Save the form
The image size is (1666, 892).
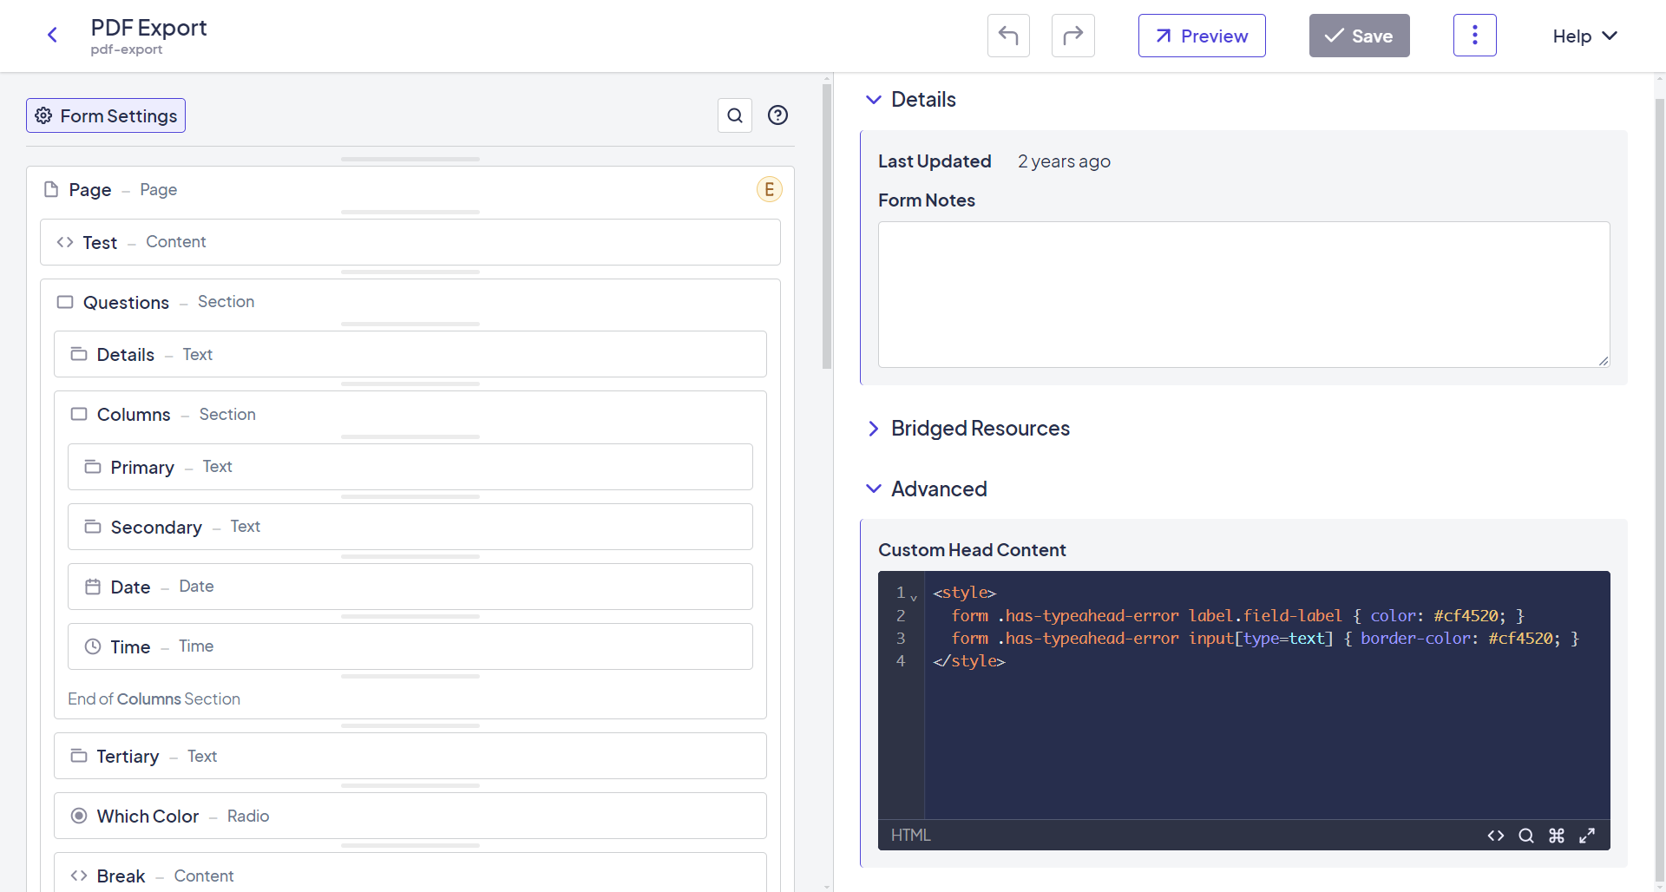1360,36
